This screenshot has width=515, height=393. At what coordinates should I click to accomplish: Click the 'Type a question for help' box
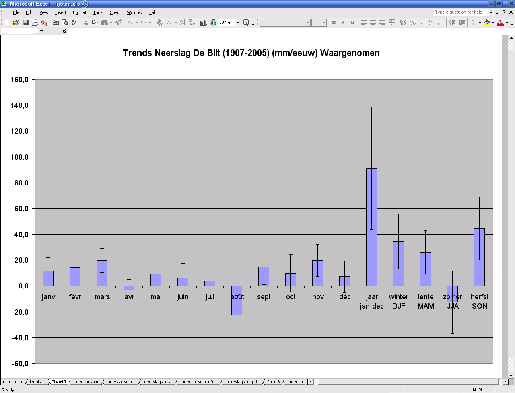(461, 12)
